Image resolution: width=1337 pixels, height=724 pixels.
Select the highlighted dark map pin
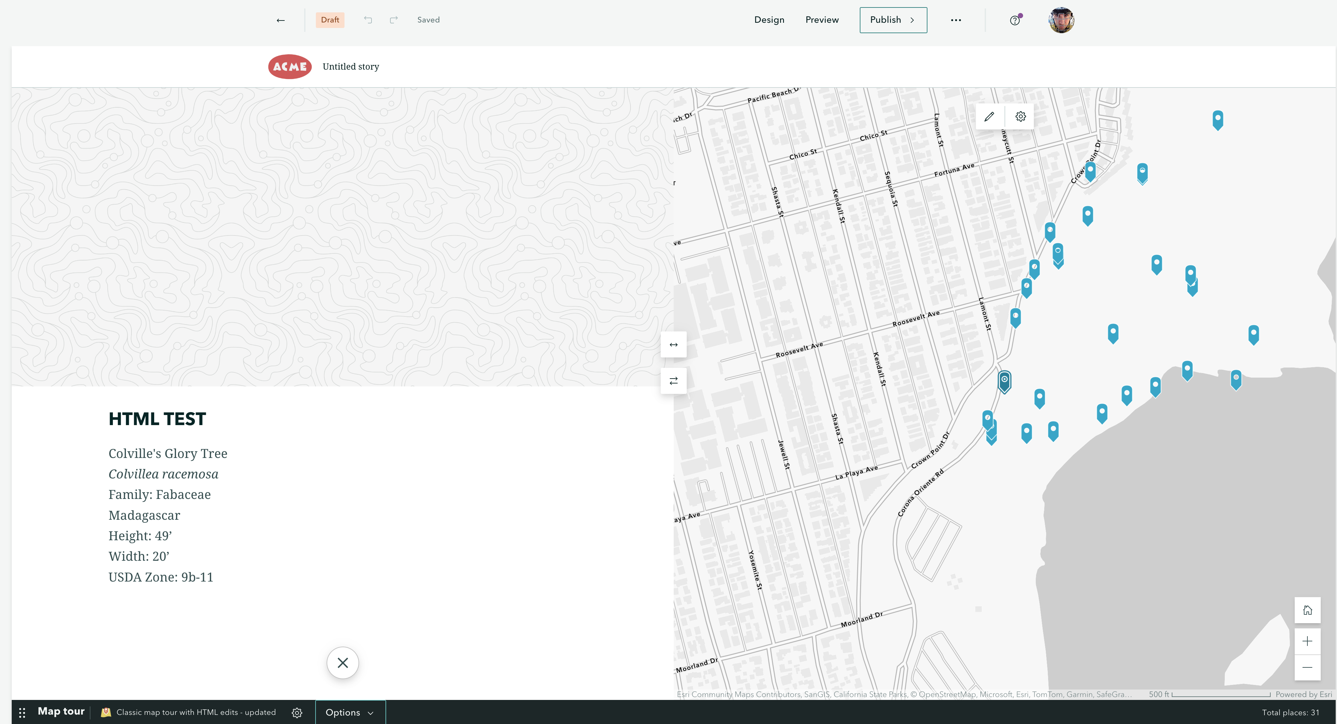point(1004,382)
